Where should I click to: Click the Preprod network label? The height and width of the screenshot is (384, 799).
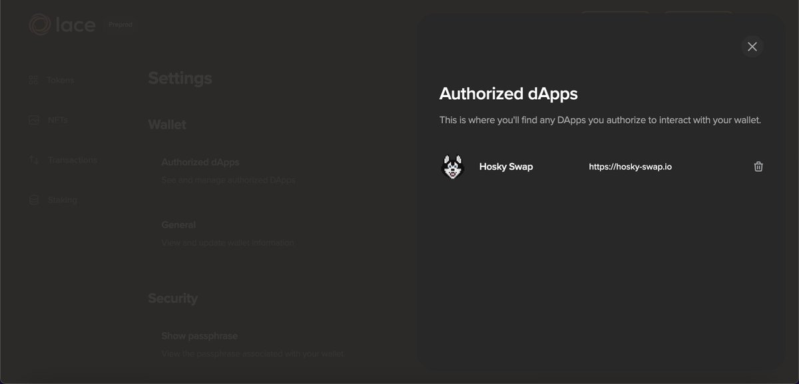click(121, 25)
